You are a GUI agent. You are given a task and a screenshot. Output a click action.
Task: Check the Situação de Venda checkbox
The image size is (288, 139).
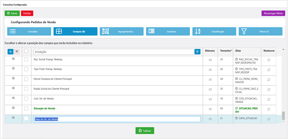coord(26,109)
